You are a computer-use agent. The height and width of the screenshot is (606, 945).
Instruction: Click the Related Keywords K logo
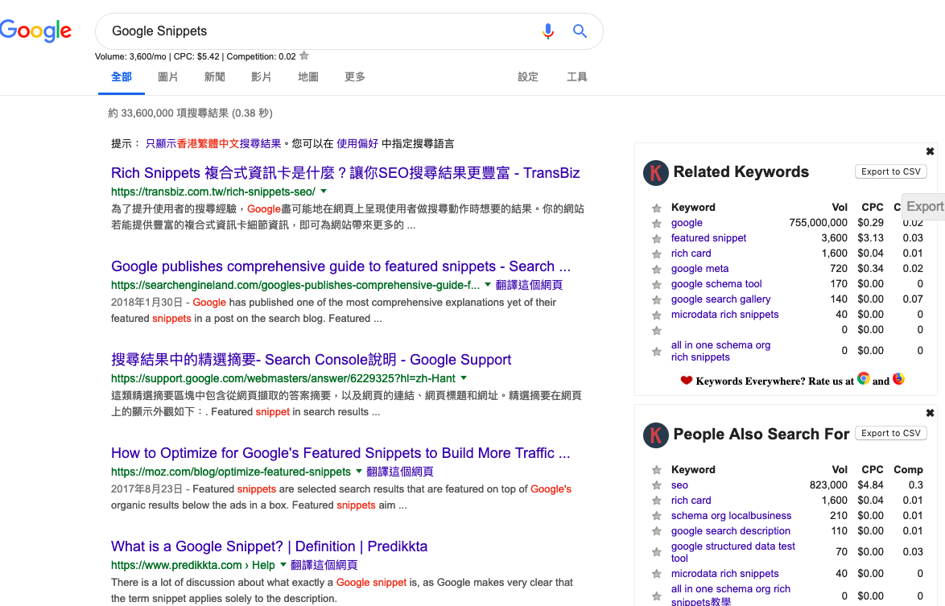tap(656, 173)
